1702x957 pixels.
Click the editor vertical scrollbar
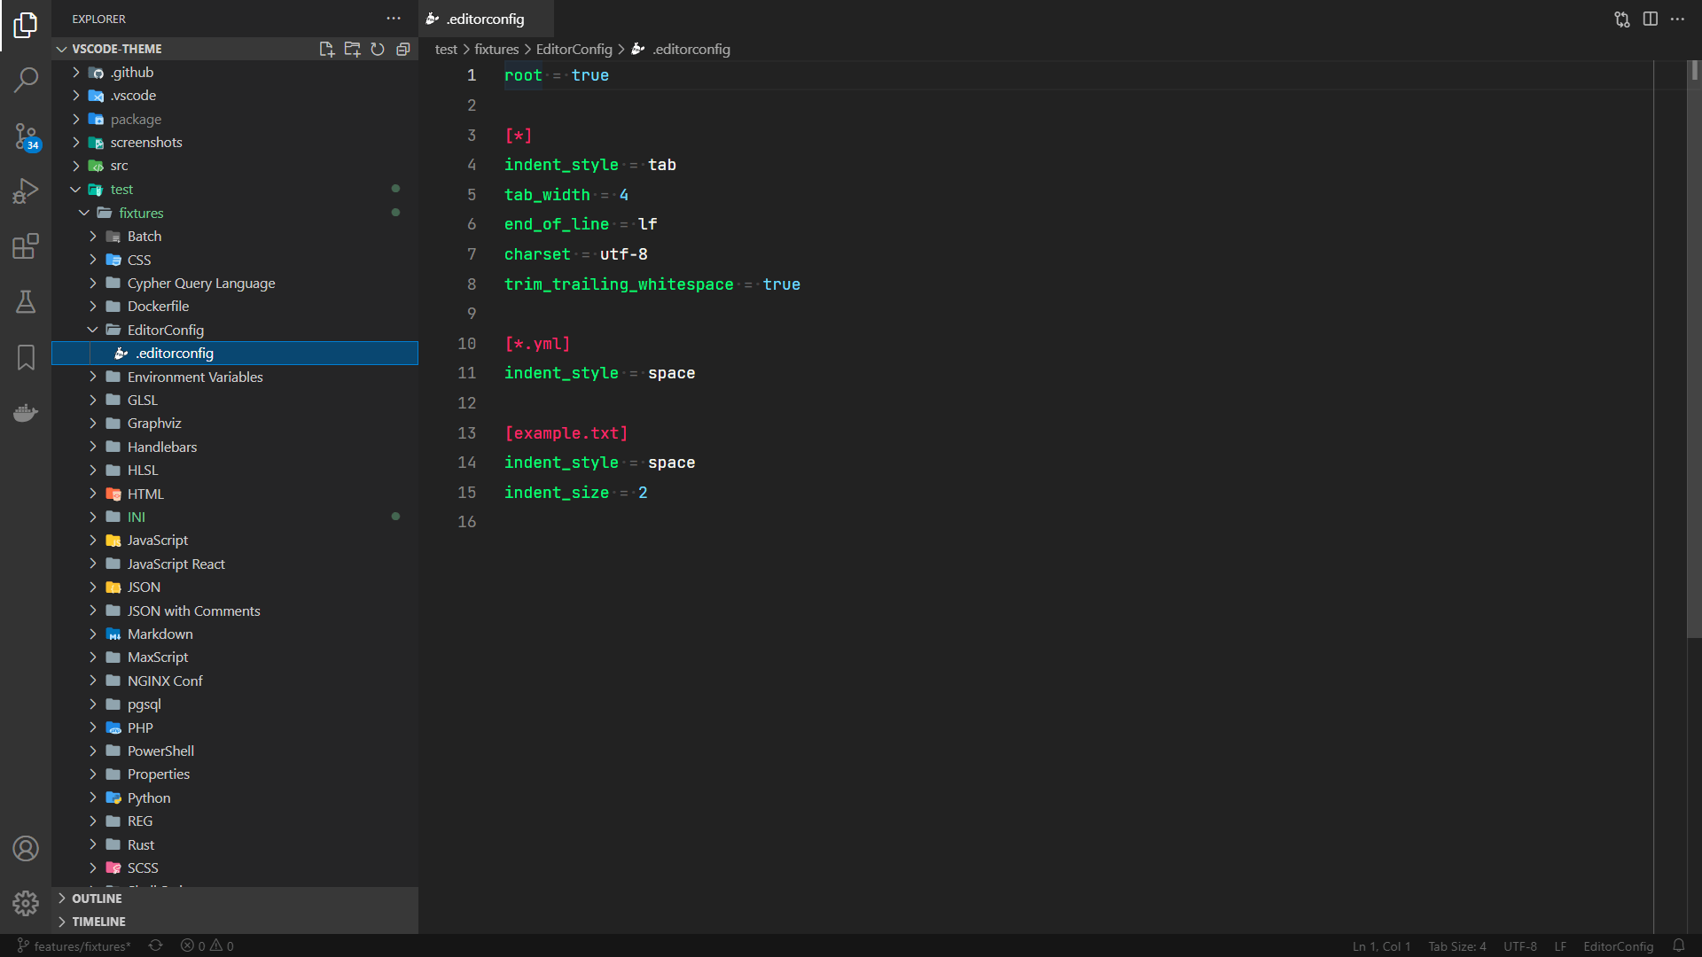click(x=1693, y=354)
